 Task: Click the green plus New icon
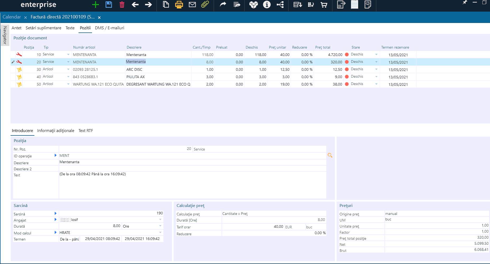coord(95,5)
